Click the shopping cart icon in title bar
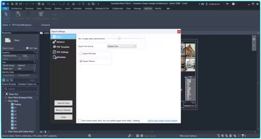This screenshot has height=139, width=261. click(228, 4)
